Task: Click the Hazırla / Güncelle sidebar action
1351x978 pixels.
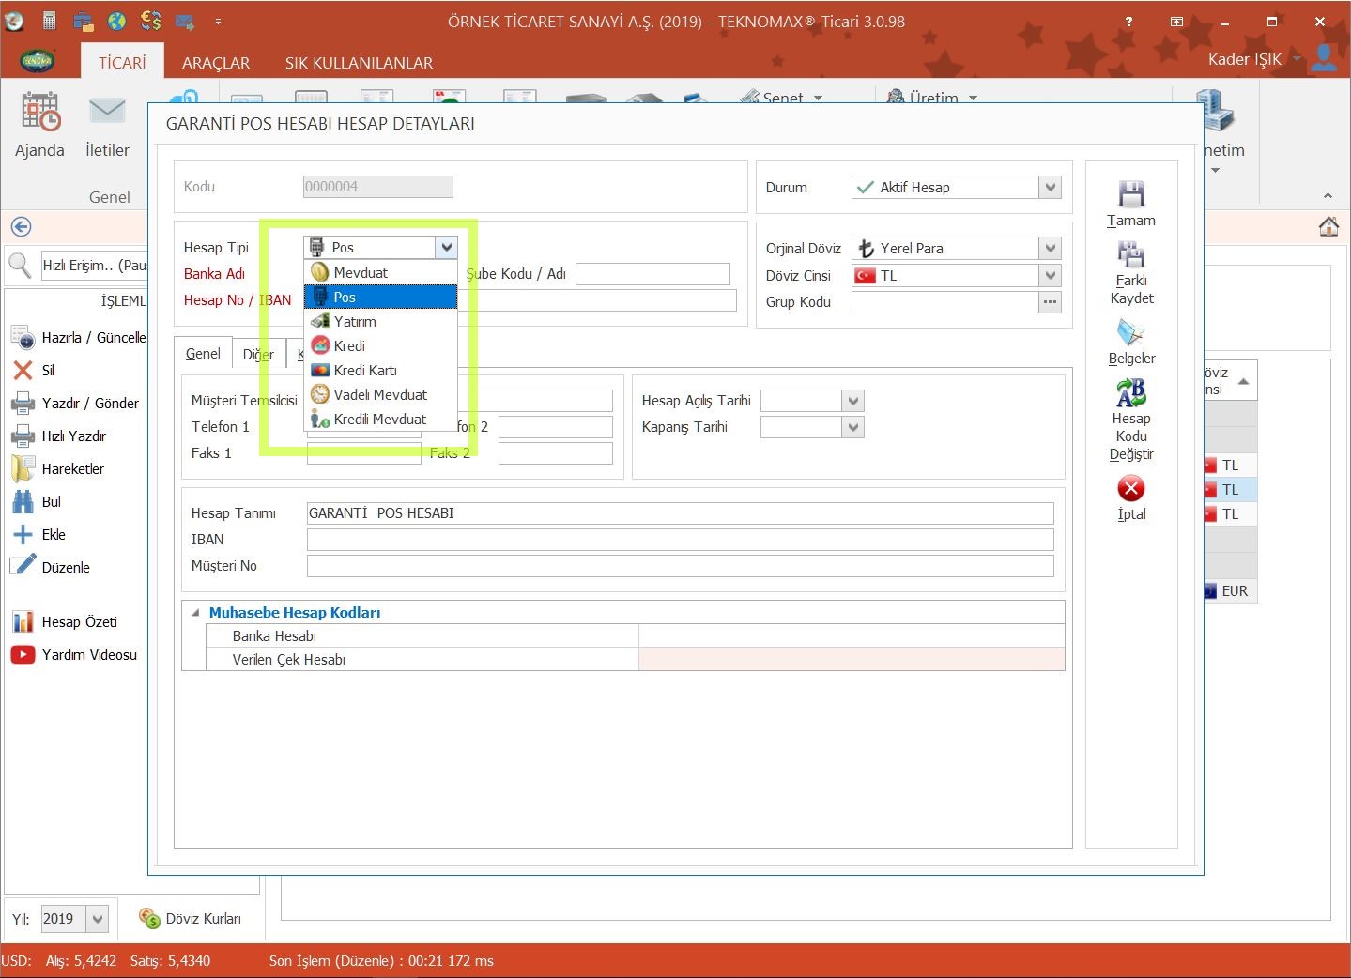Action: pyautogui.click(x=78, y=337)
